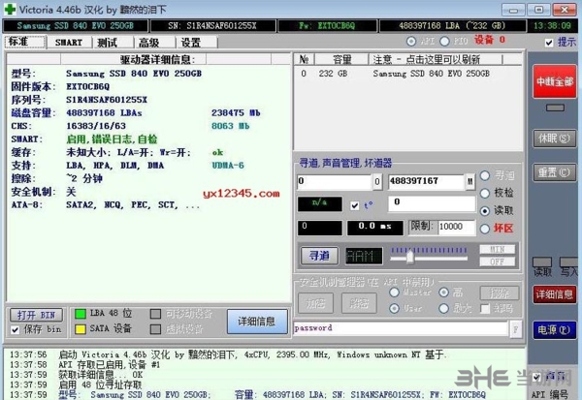This screenshot has width=582, height=400.
Task: Select the Master radio button
Action: (x=394, y=292)
